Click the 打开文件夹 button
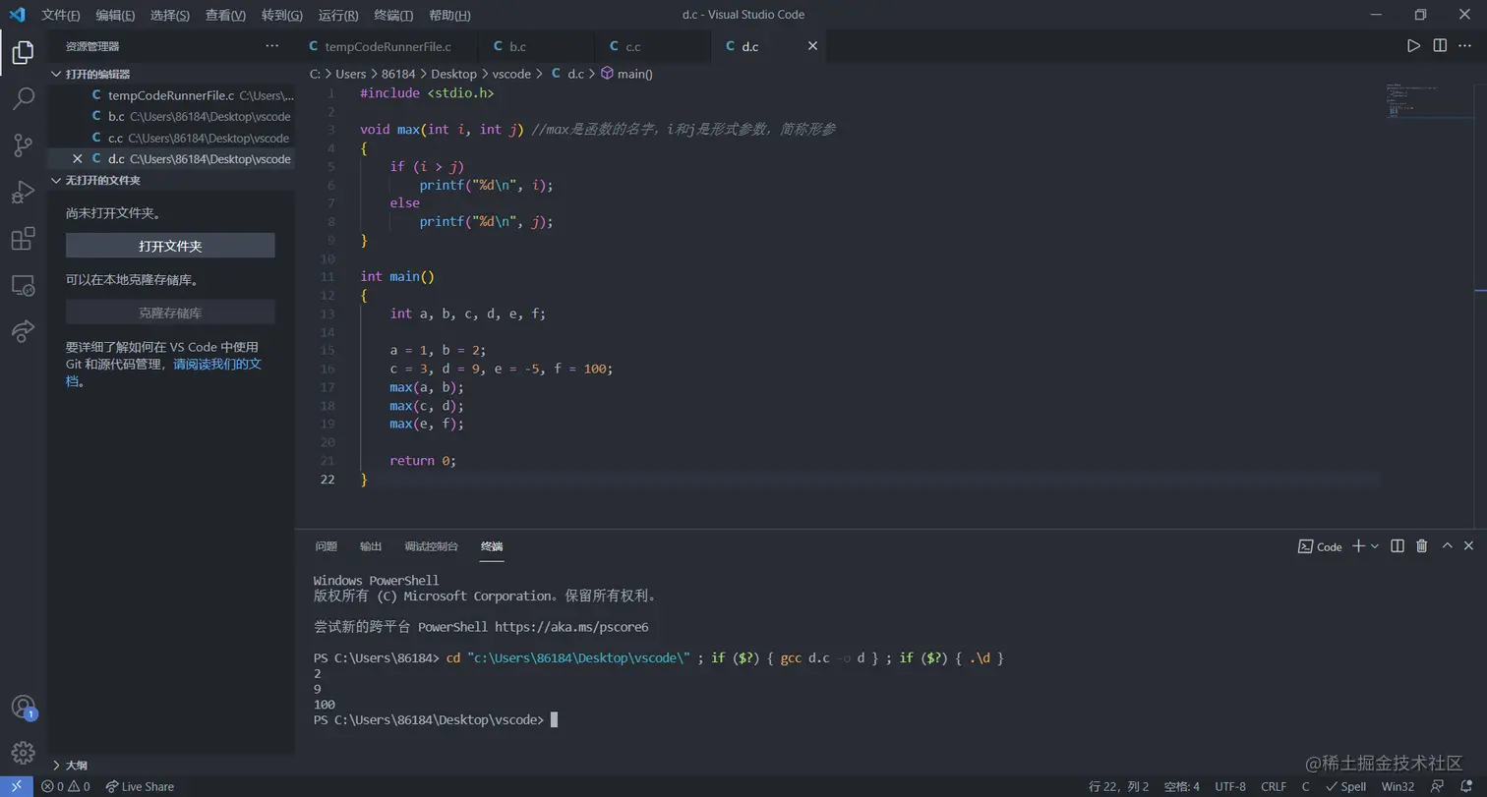The image size is (1487, 797). (x=170, y=246)
